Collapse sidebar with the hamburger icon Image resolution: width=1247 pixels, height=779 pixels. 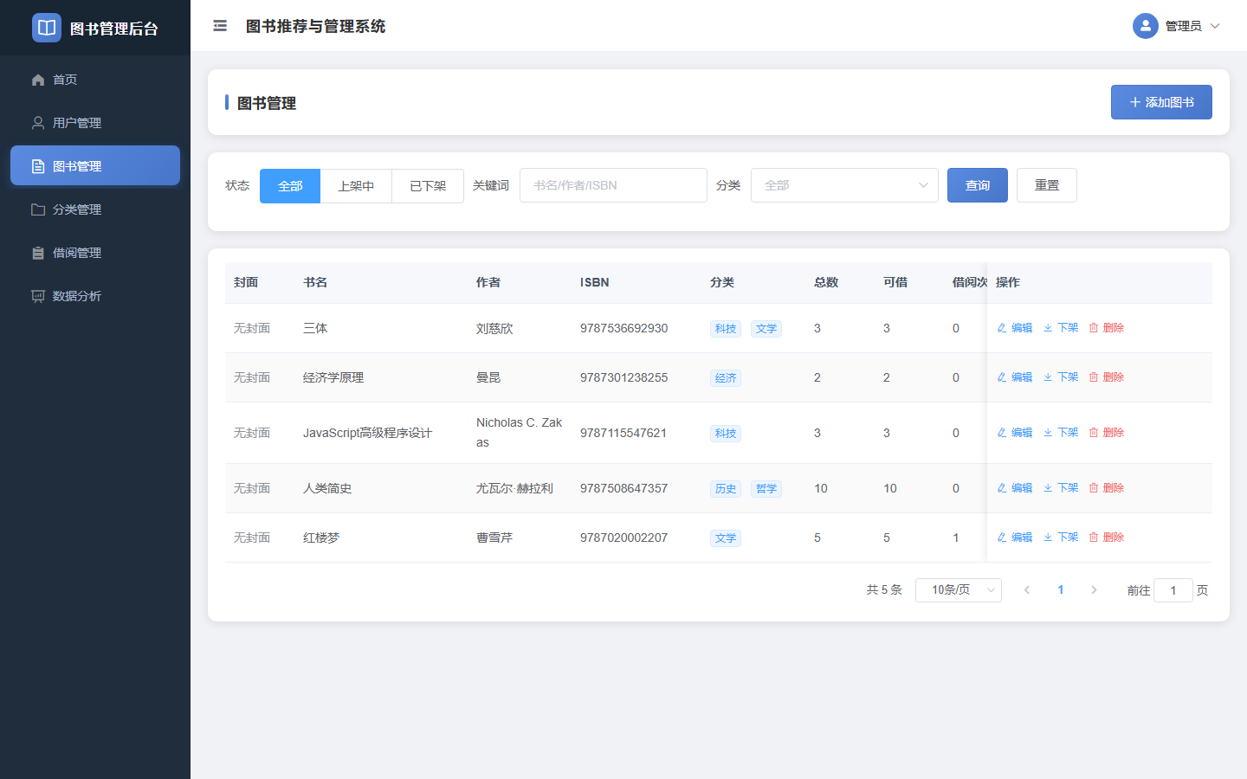pos(220,26)
